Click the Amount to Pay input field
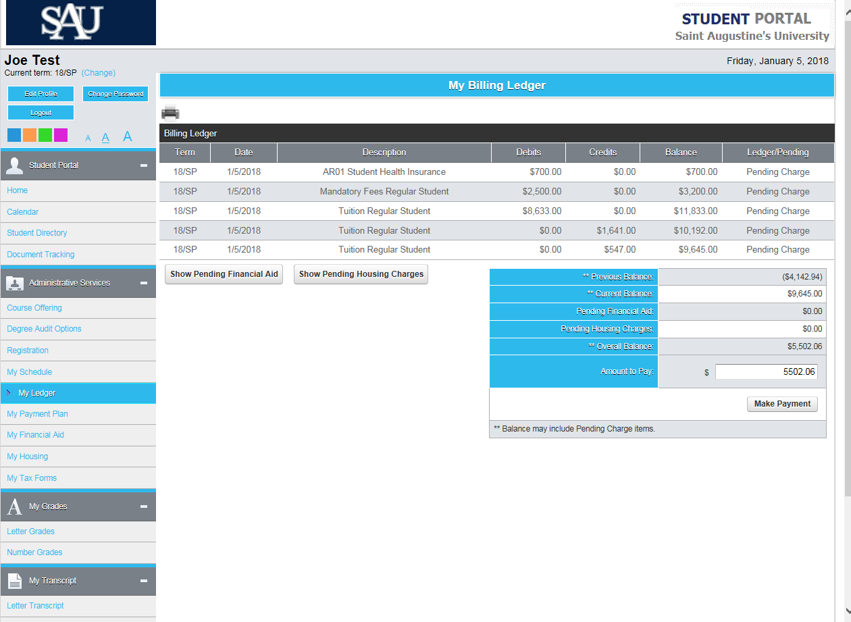 [766, 371]
